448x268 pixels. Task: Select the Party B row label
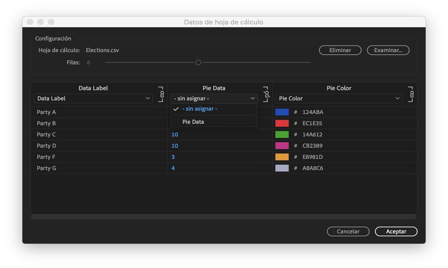point(46,123)
